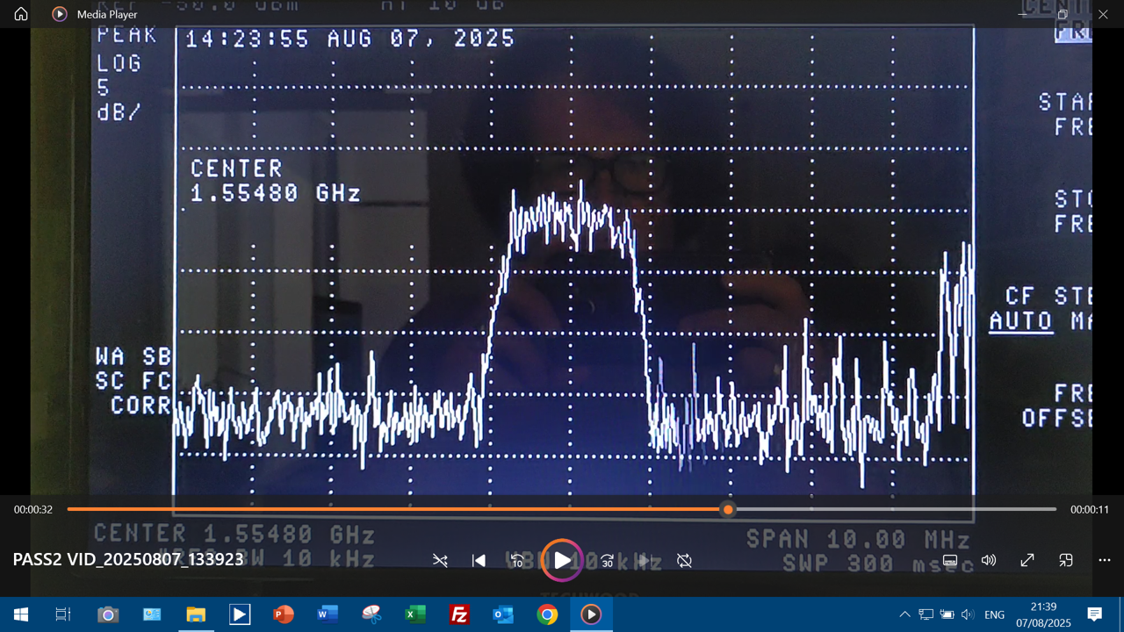
Task: Open the volume control
Action: [x=989, y=560]
